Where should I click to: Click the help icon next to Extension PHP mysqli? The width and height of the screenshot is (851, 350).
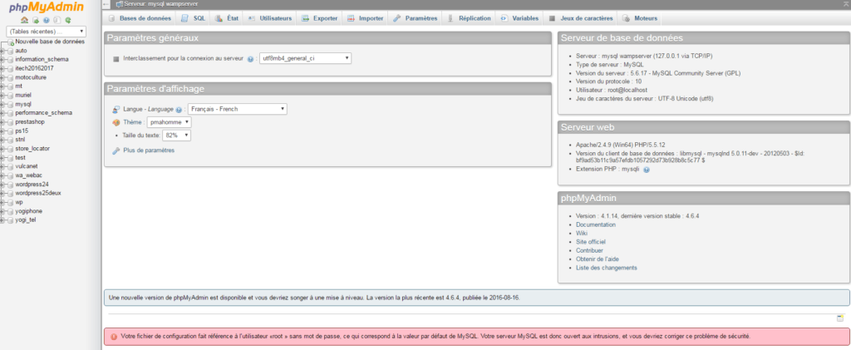pos(647,170)
